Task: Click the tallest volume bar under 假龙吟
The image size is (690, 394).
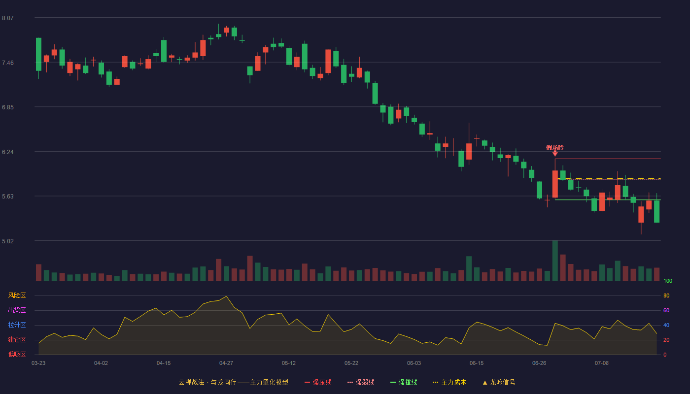Action: [555, 261]
